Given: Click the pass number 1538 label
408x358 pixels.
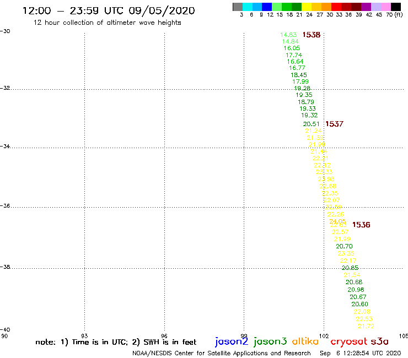Looking at the screenshot, I should [312, 35].
